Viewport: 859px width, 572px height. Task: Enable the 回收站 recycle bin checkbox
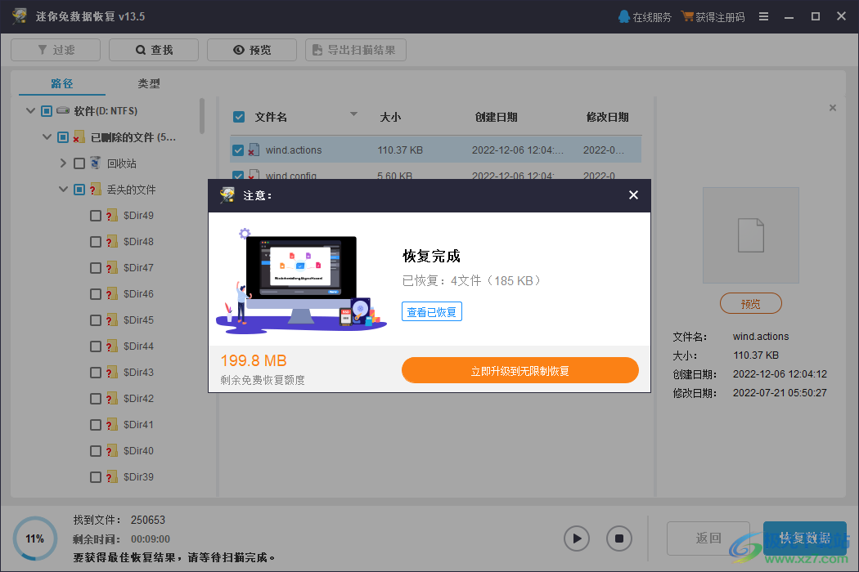tap(79, 163)
